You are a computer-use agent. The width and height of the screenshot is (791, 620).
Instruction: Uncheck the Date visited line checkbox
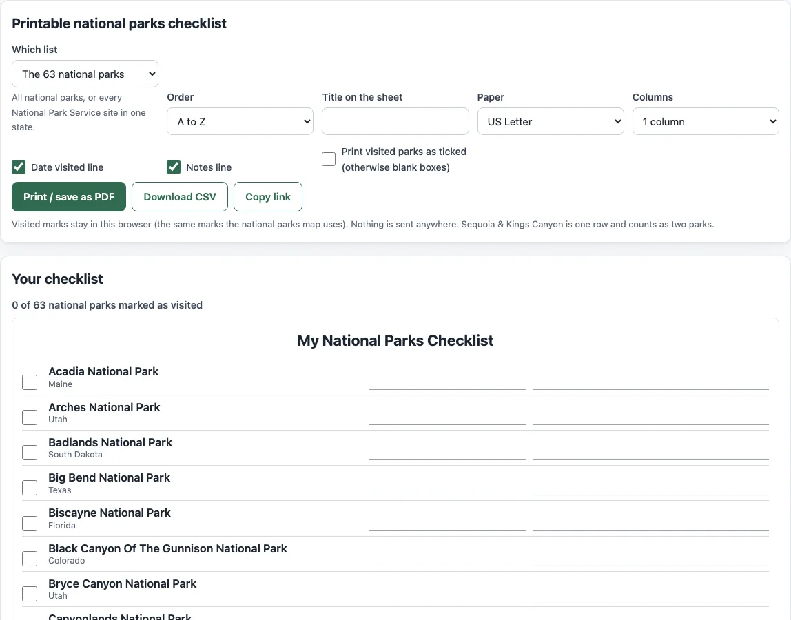[19, 167]
